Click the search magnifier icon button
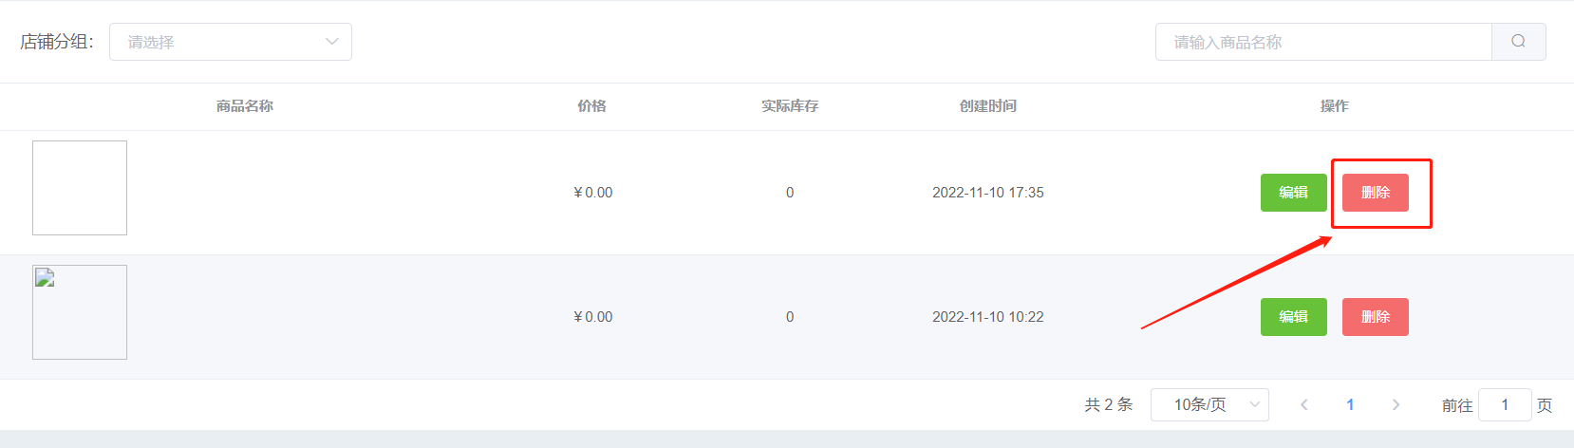 pyautogui.click(x=1518, y=42)
